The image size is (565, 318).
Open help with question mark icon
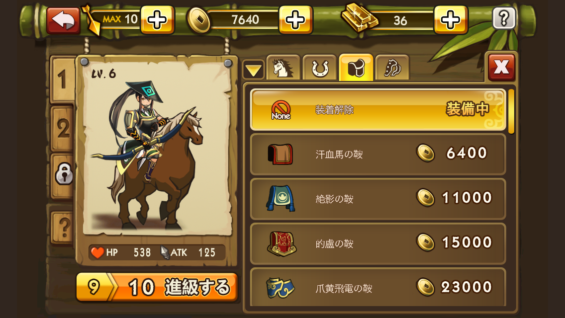point(504,18)
